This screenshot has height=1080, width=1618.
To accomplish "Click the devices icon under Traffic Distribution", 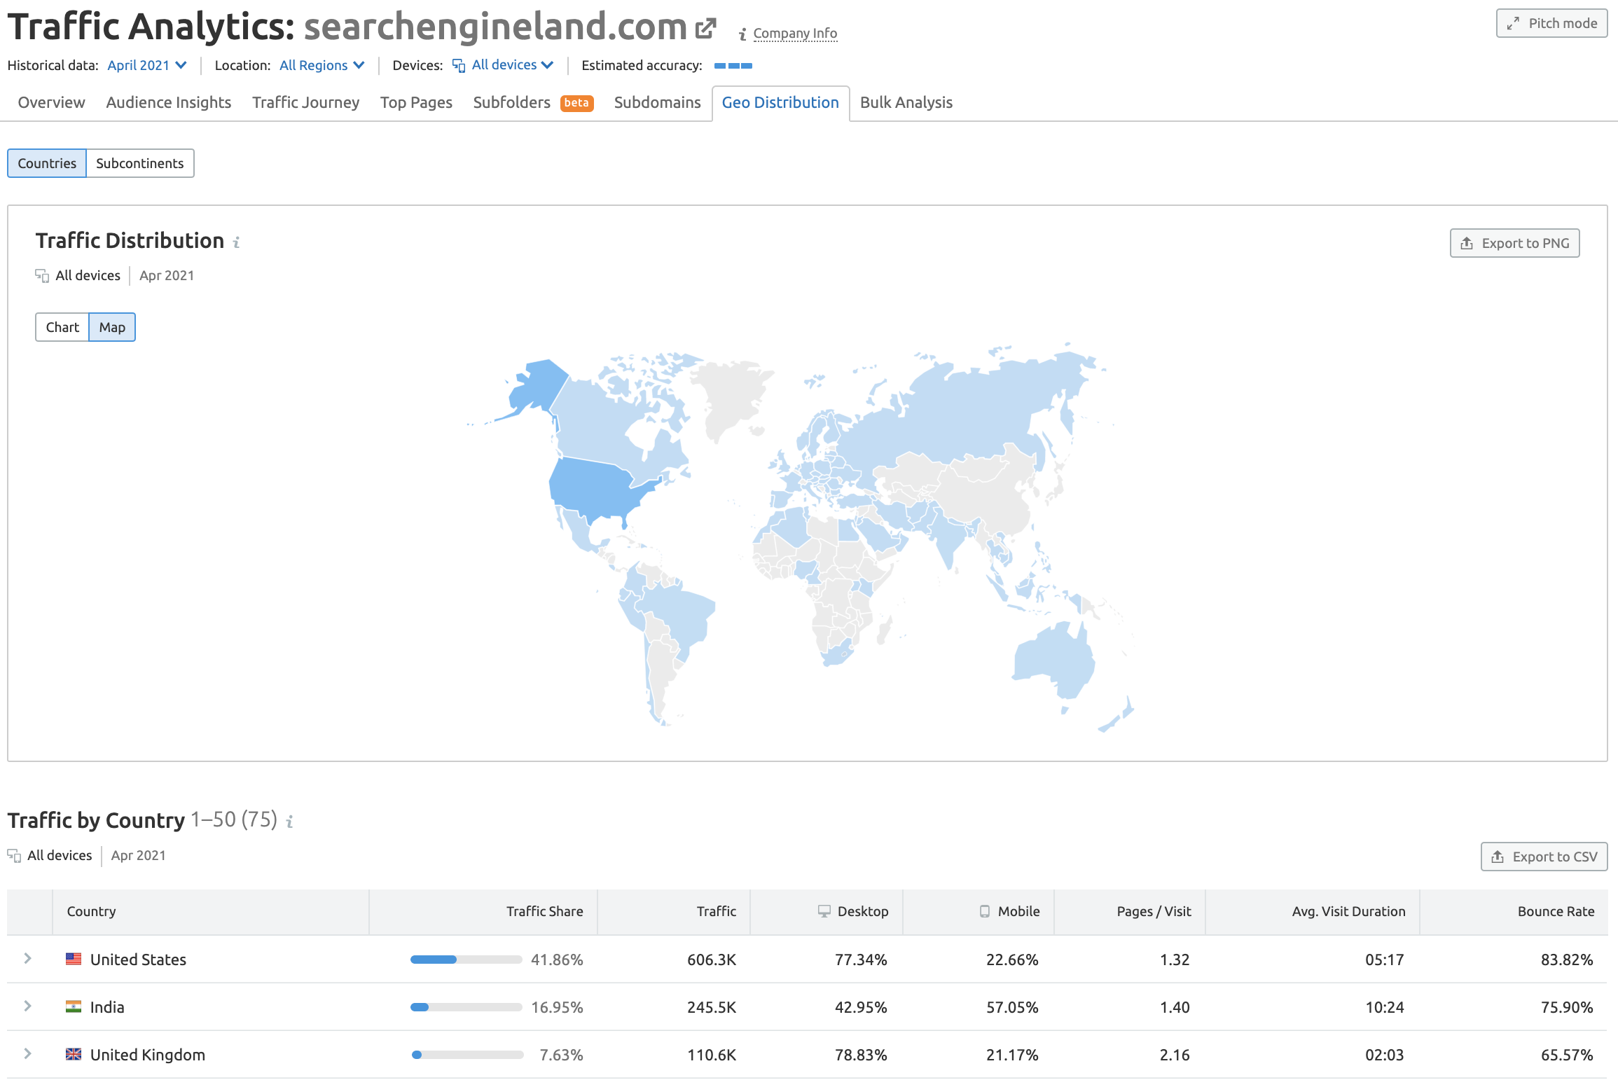I will 42,276.
